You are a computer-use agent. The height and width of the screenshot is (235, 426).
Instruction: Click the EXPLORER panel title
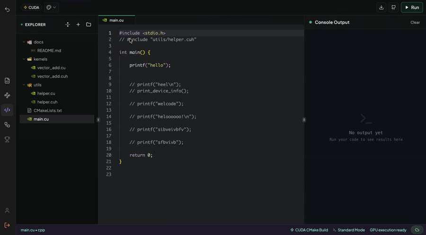(35, 25)
